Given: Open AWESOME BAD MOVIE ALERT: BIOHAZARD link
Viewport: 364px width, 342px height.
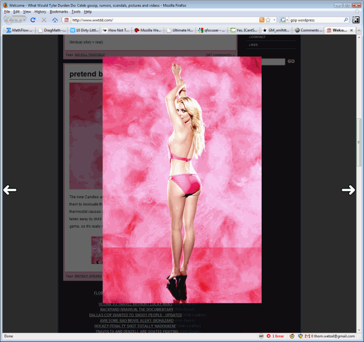Looking at the screenshot, I should [136, 320].
